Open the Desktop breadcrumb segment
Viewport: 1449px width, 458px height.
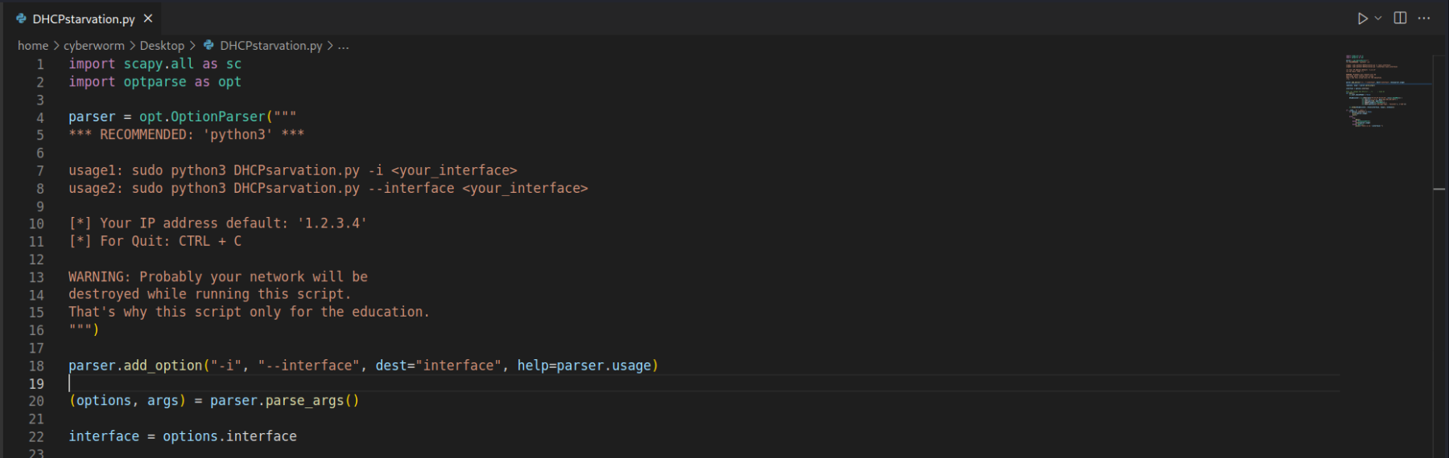tap(162, 46)
